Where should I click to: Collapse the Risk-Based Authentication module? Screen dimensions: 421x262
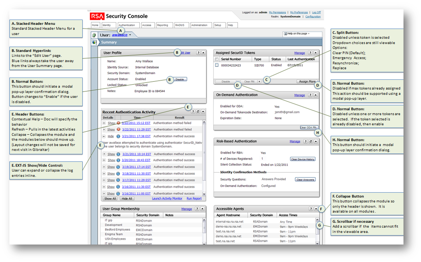pos(316,141)
